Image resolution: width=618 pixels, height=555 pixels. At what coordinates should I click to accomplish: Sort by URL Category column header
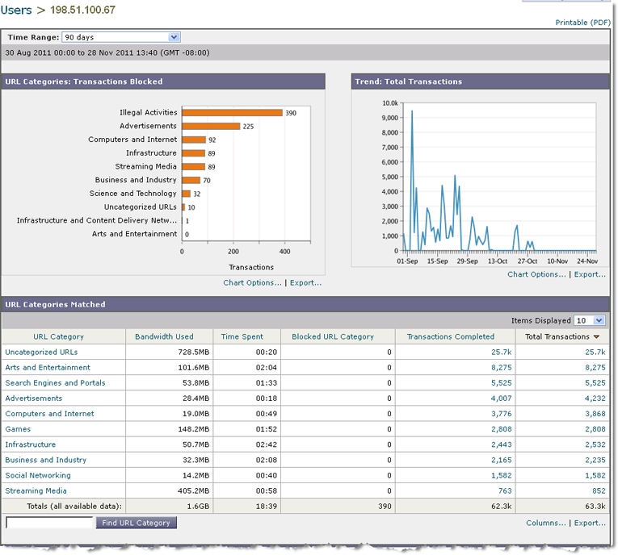[58, 336]
